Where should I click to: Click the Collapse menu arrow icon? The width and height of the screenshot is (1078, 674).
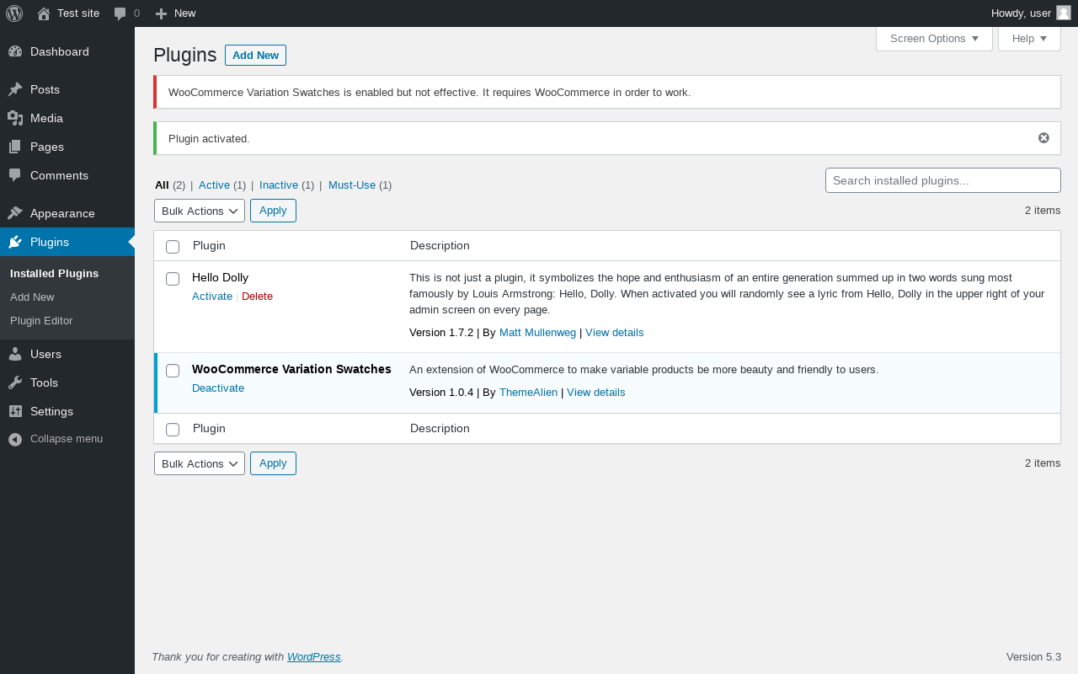(15, 439)
